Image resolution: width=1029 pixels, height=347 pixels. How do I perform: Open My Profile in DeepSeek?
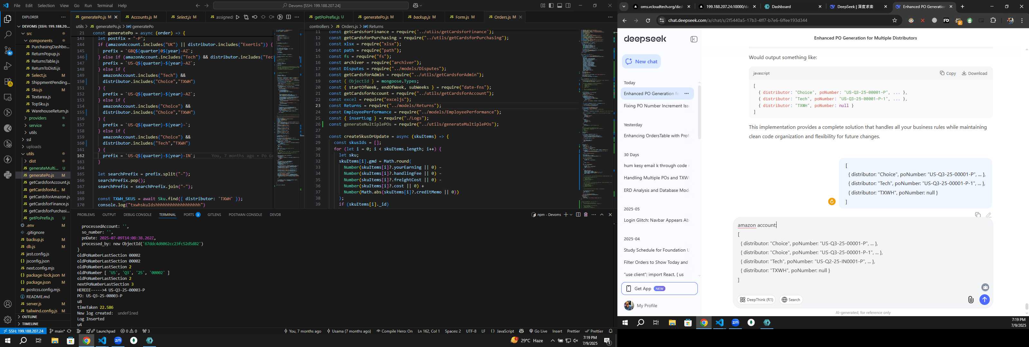pyautogui.click(x=646, y=306)
